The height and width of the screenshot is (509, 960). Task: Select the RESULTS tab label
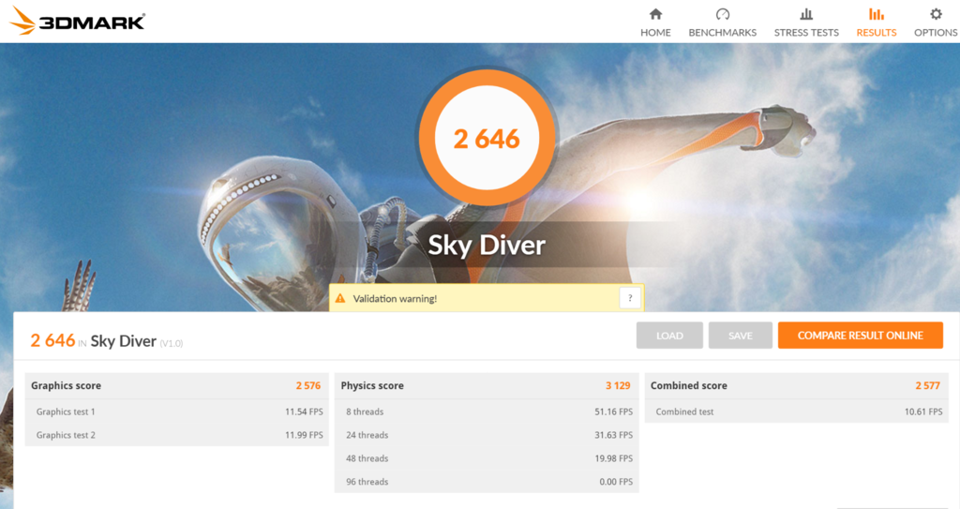877,33
